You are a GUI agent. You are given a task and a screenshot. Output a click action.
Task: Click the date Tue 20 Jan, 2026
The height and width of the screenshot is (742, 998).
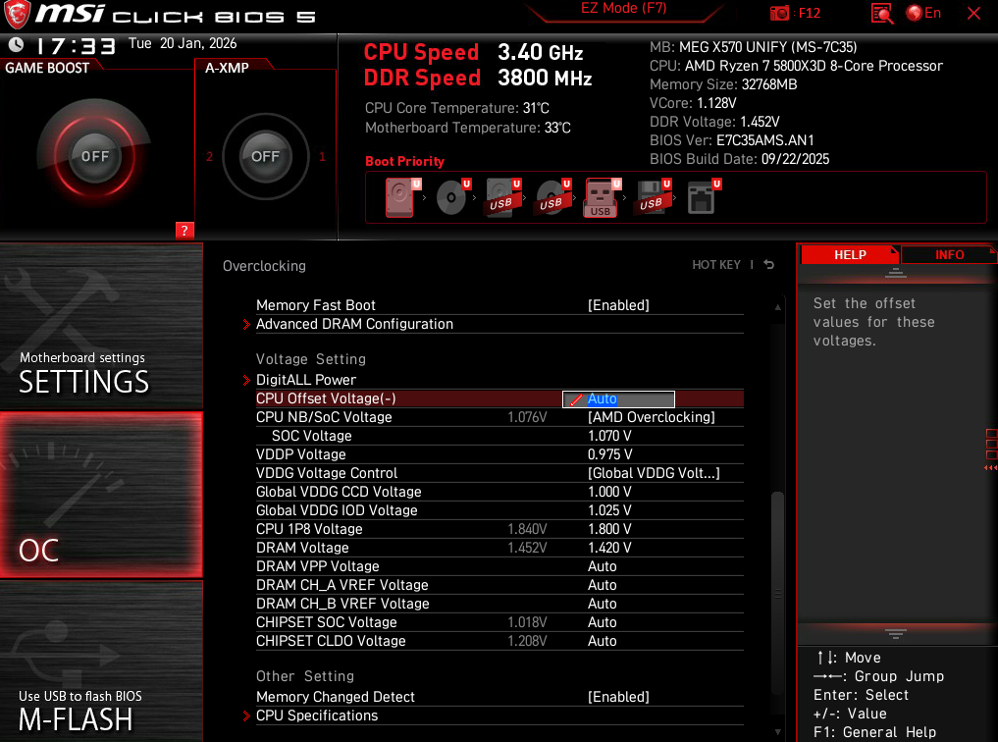pyautogui.click(x=182, y=43)
